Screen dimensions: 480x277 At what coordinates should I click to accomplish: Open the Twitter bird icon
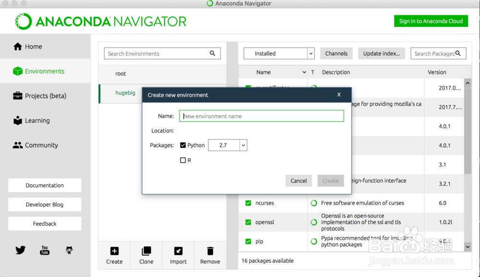pos(21,250)
